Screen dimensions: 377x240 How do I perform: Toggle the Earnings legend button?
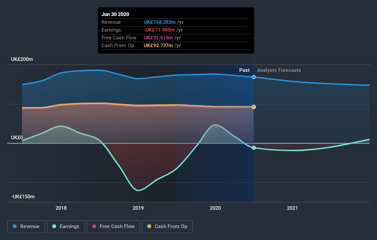(x=66, y=227)
